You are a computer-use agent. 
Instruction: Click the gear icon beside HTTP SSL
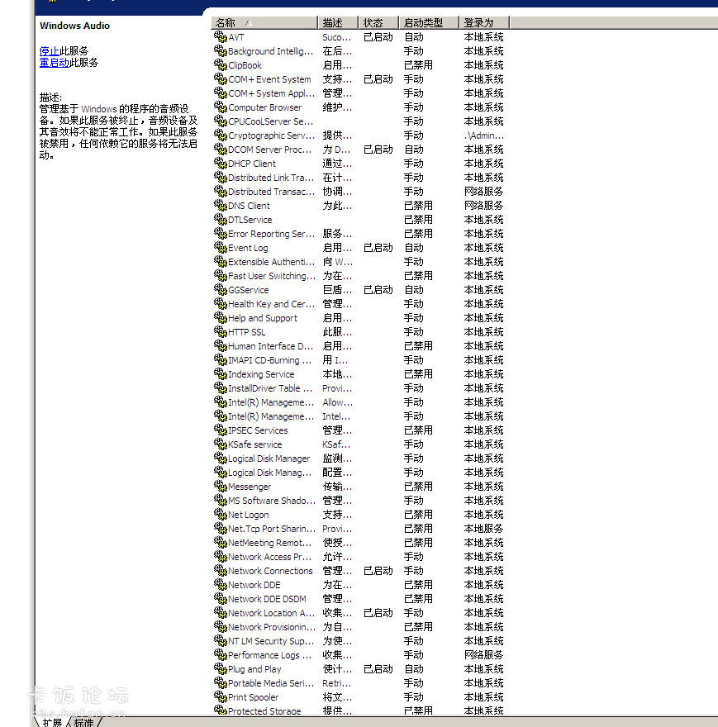(221, 332)
